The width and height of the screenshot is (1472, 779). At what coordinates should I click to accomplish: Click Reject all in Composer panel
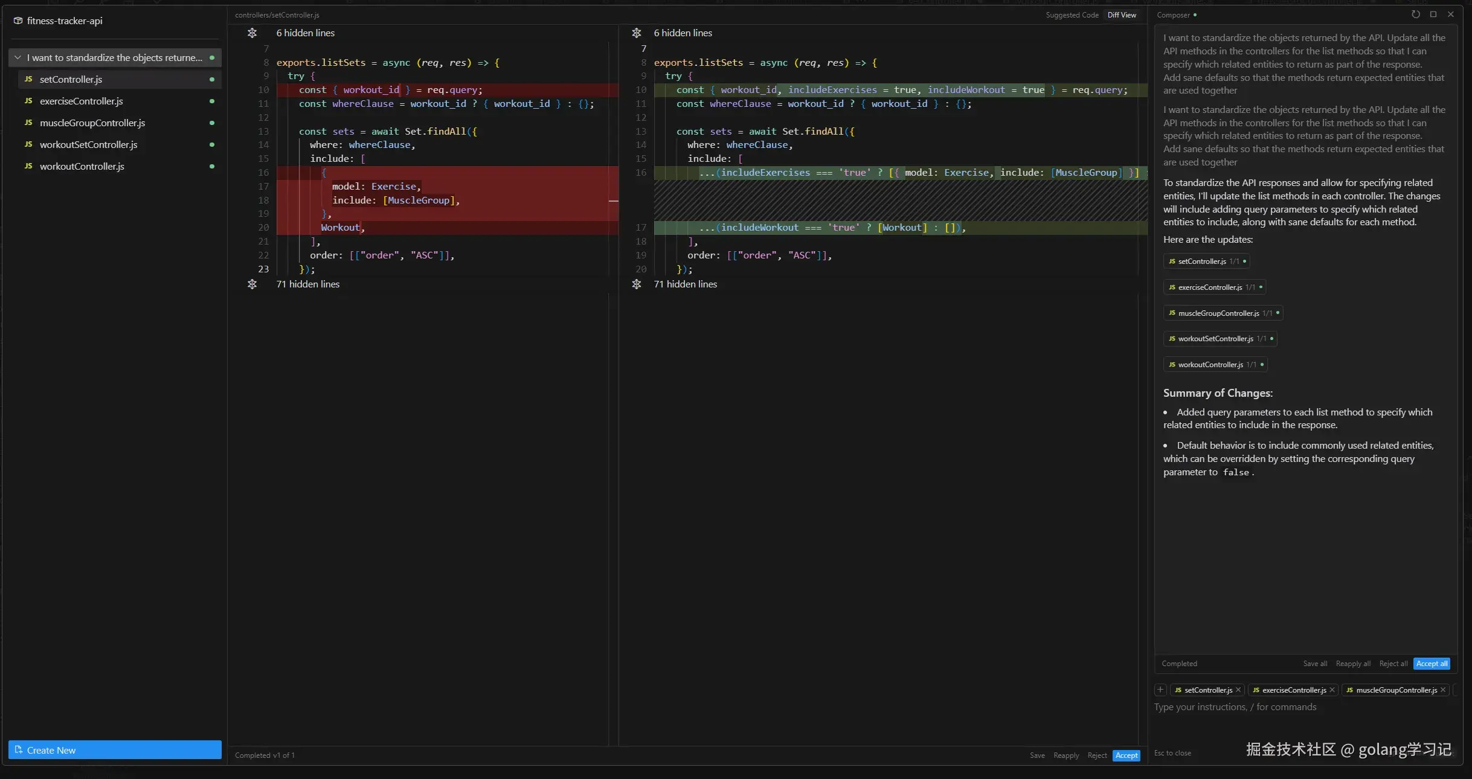[x=1393, y=664]
